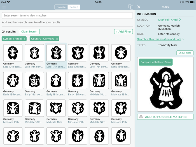Click the + Add Filter button
Screen dimensions: 196x147
pos(123,32)
